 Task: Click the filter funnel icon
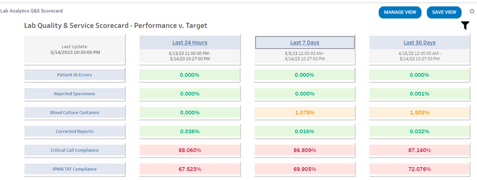465,26
